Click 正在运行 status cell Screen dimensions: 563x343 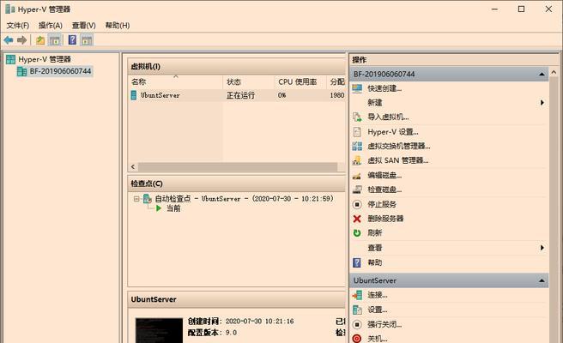[240, 95]
